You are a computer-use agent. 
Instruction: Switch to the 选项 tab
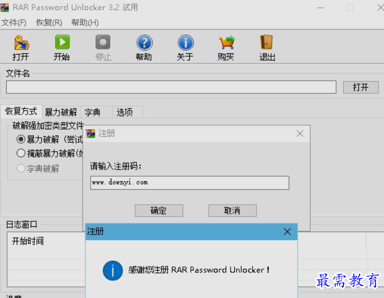point(127,112)
